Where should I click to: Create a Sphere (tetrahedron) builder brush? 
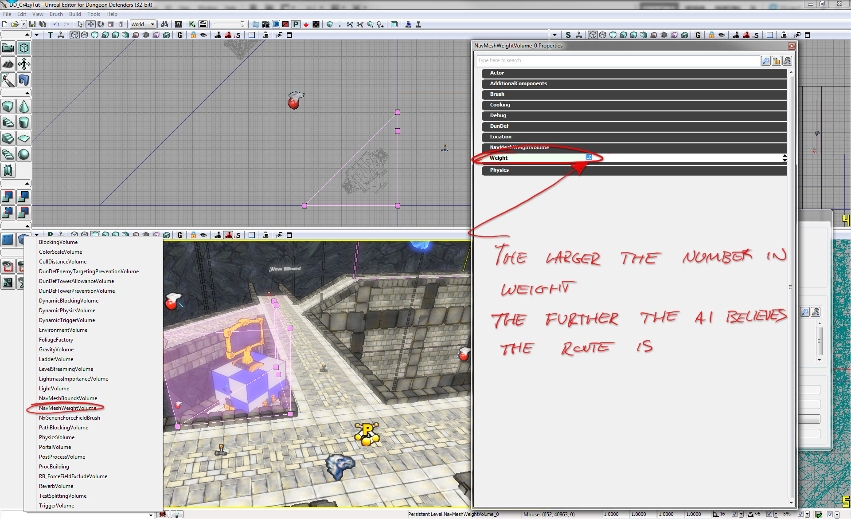[24, 154]
